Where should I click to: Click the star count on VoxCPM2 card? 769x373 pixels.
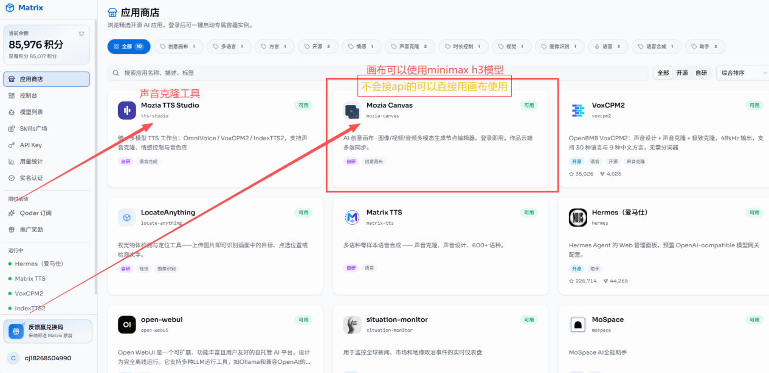[x=581, y=174]
